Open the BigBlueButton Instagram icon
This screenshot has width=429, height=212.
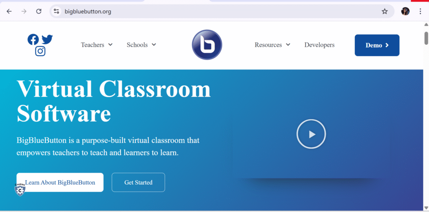pyautogui.click(x=40, y=51)
